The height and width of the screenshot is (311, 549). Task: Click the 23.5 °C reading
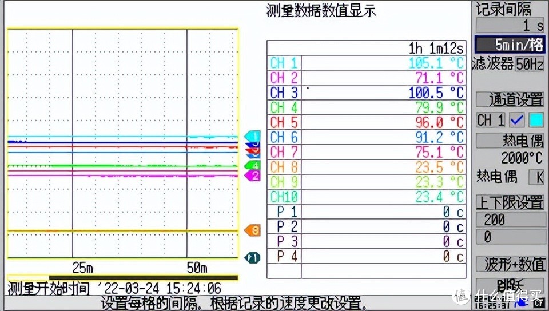(439, 167)
